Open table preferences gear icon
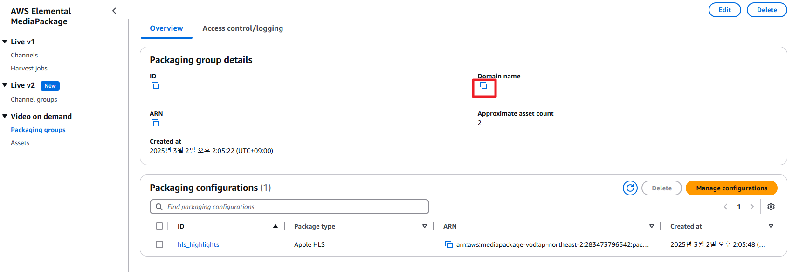The height and width of the screenshot is (272, 792). point(771,207)
